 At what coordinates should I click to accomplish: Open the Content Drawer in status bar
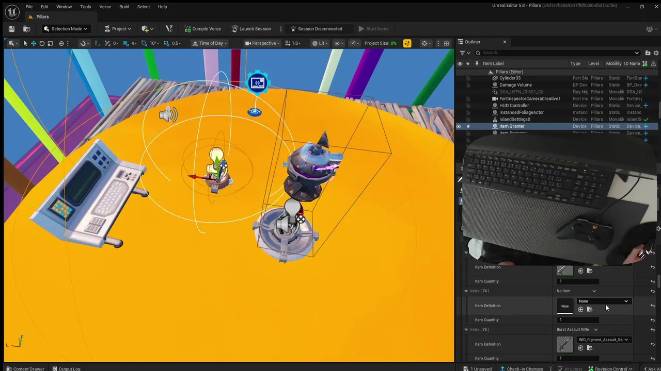(x=25, y=368)
